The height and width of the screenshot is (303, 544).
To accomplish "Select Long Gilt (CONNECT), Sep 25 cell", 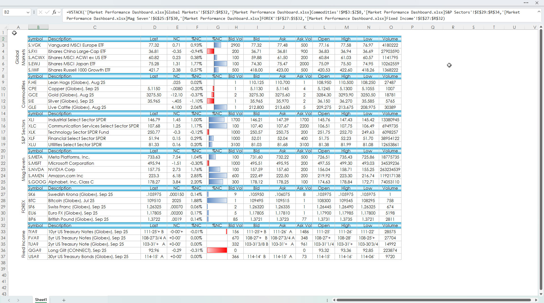I will tap(94, 250).
